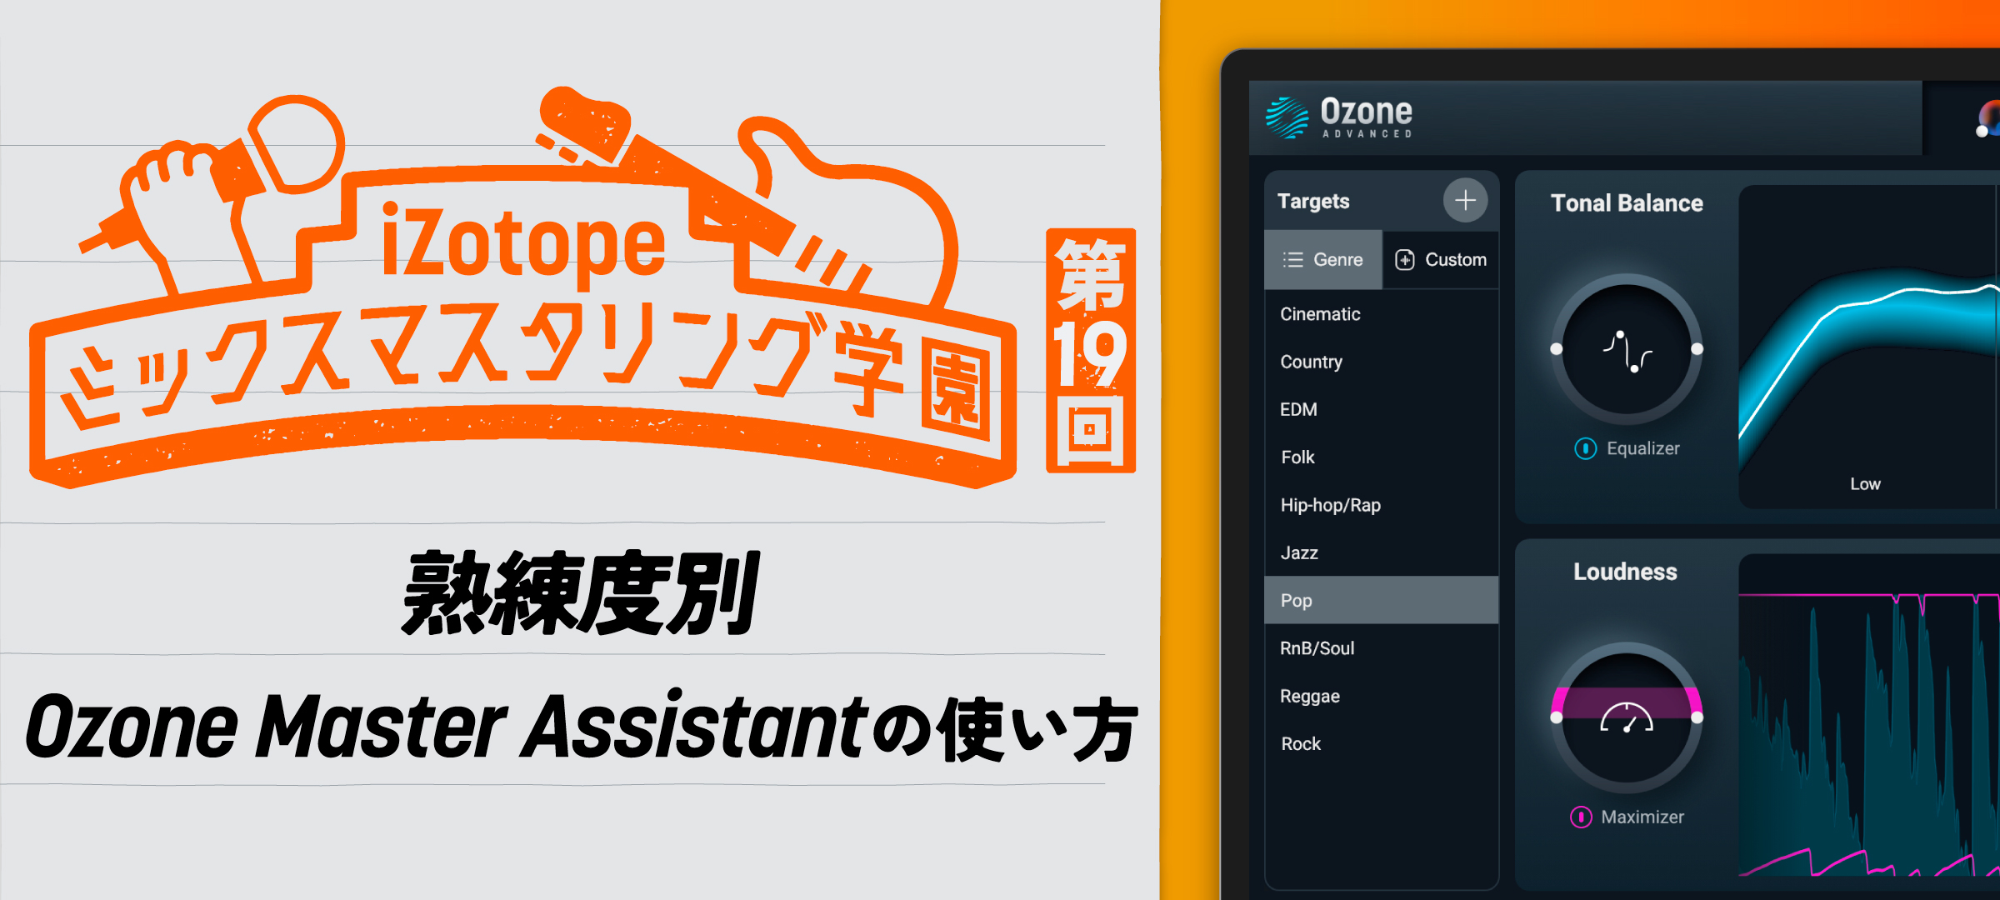This screenshot has width=2000, height=900.
Task: Choose EDM in the genre list
Action: click(x=1382, y=409)
